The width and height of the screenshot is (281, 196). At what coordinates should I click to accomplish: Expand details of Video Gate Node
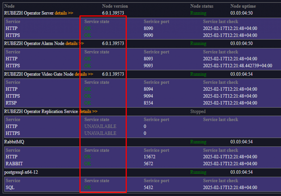click(x=84, y=74)
